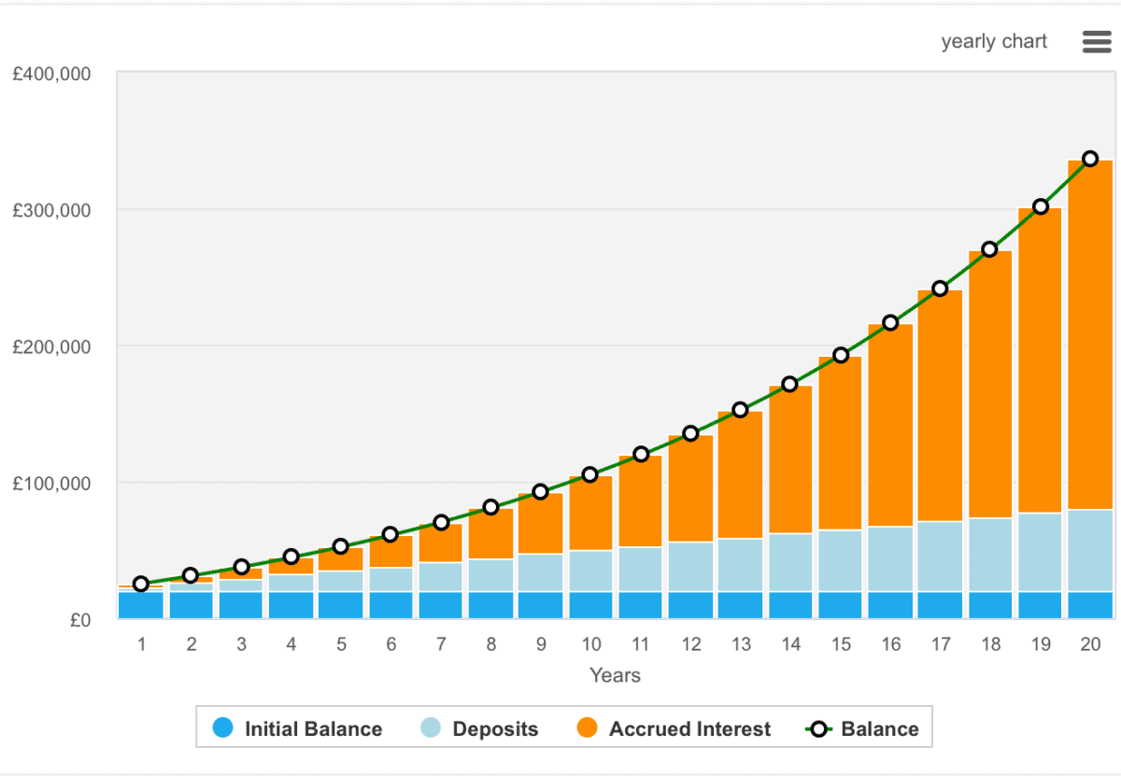Image resolution: width=1121 pixels, height=776 pixels.
Task: Select the Balance point for year 17
Action: (x=940, y=289)
